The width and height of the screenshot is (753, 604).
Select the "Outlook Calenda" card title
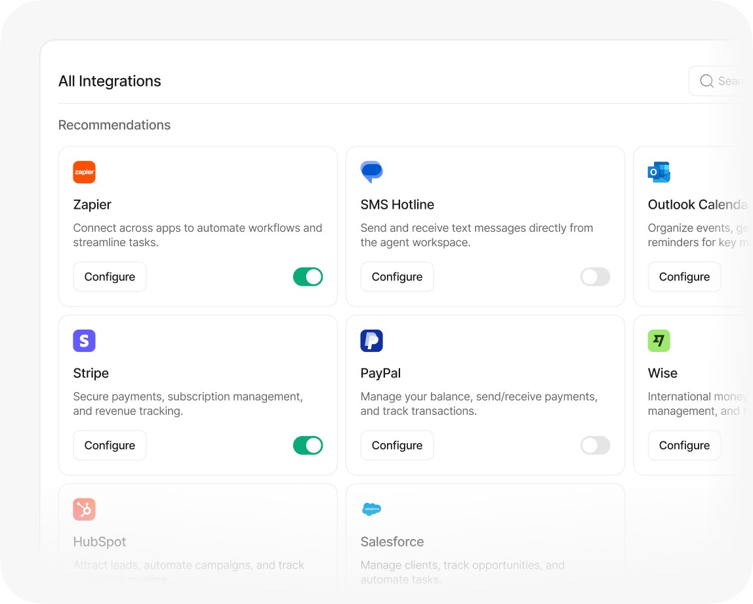coord(697,205)
